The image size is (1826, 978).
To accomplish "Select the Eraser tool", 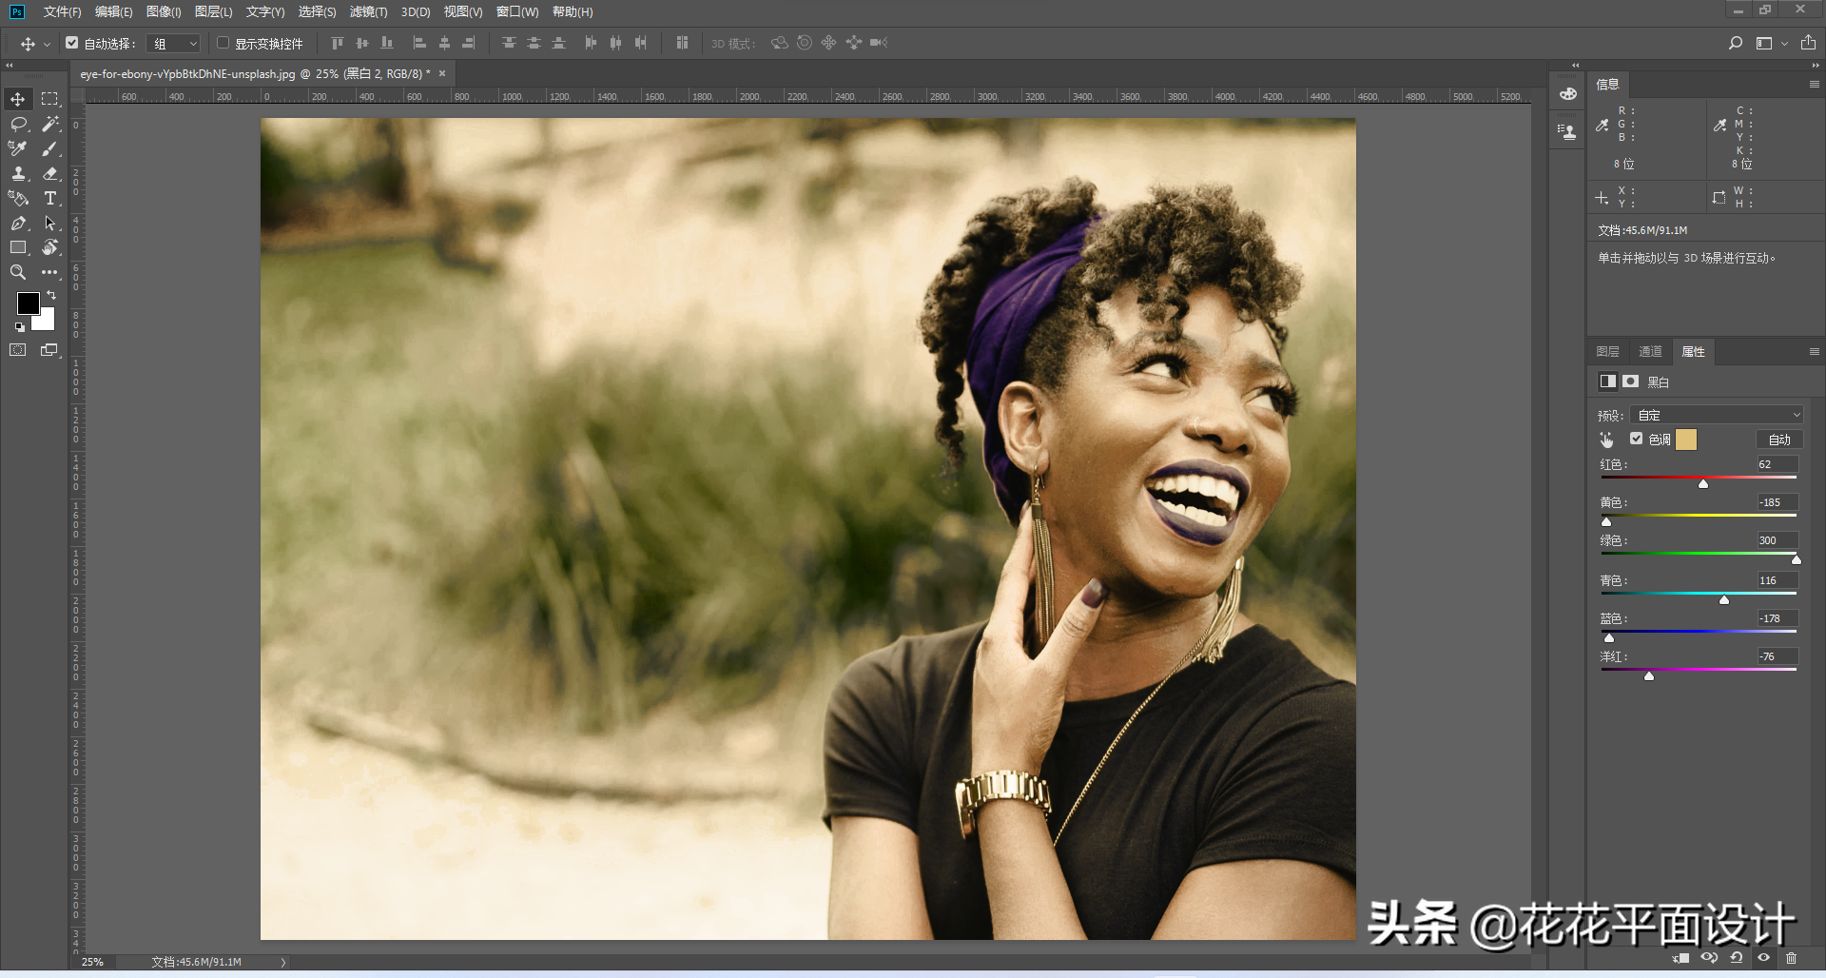I will pos(50,173).
